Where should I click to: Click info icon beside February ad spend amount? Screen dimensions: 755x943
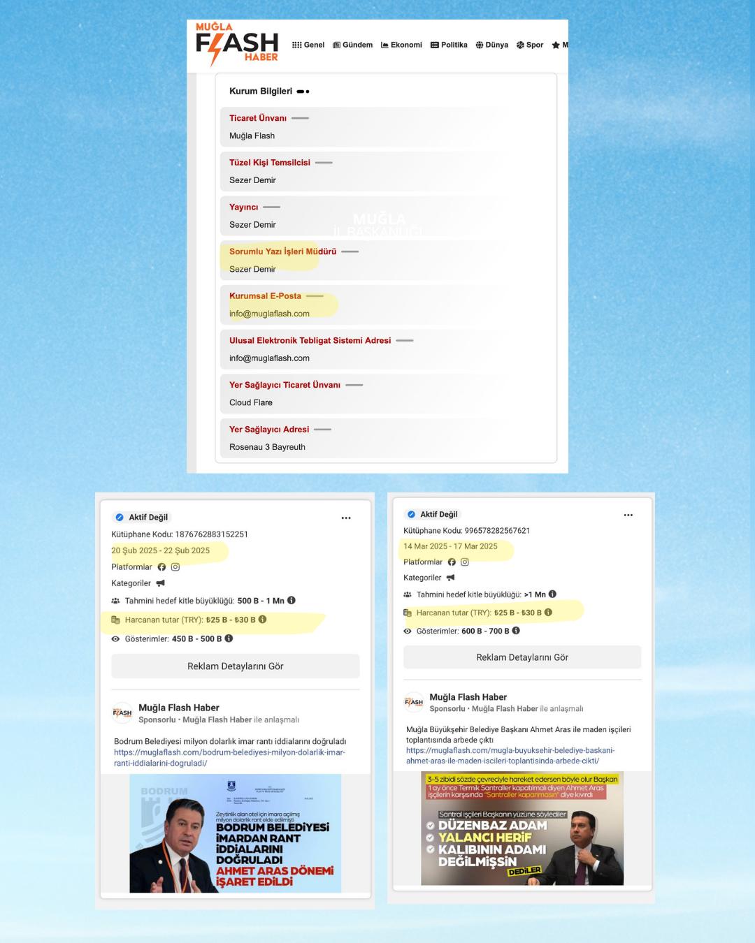click(262, 619)
